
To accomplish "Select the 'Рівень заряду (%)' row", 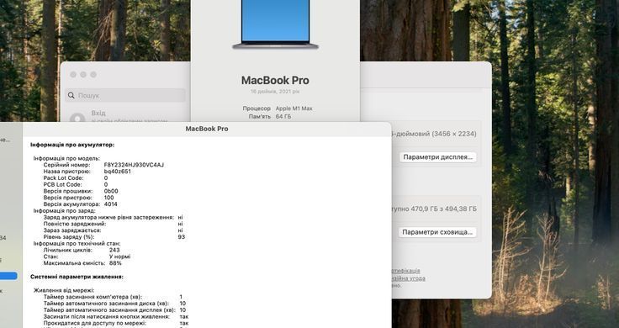I will pos(114,237).
